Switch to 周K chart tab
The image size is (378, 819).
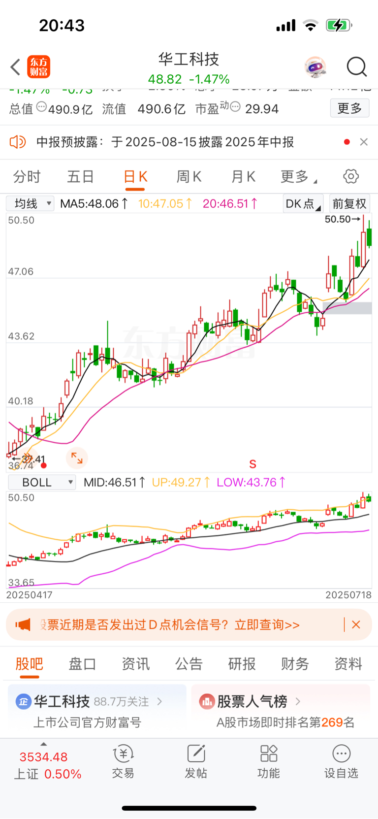[189, 176]
